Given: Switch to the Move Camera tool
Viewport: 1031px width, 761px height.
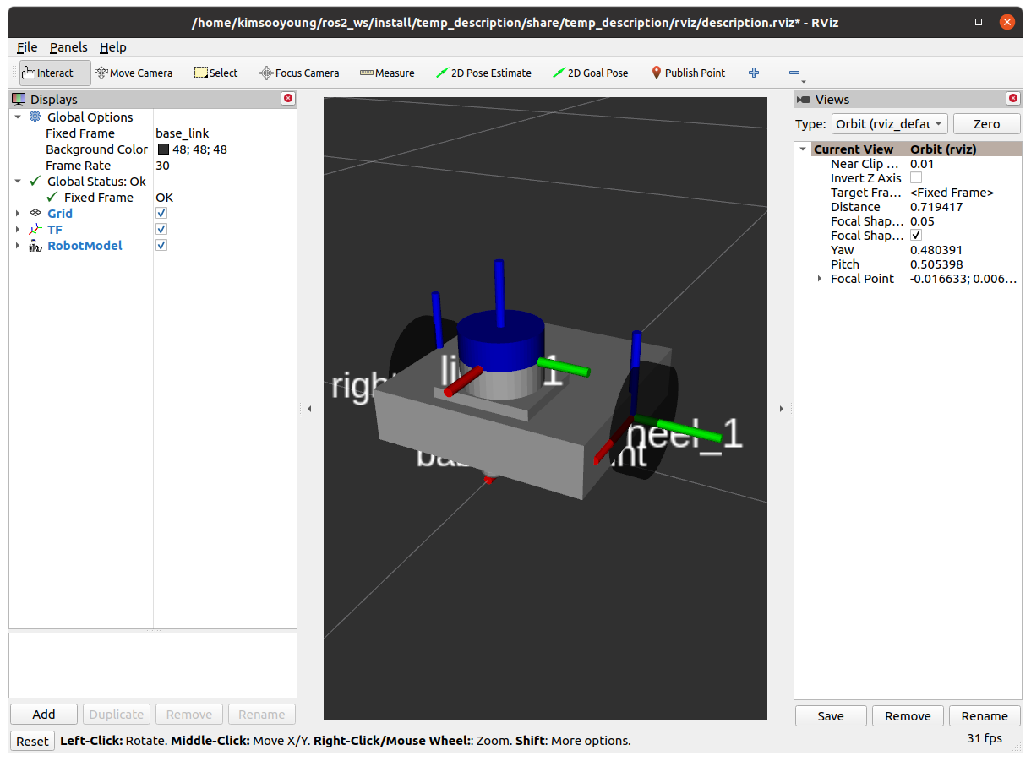Looking at the screenshot, I should tap(134, 73).
